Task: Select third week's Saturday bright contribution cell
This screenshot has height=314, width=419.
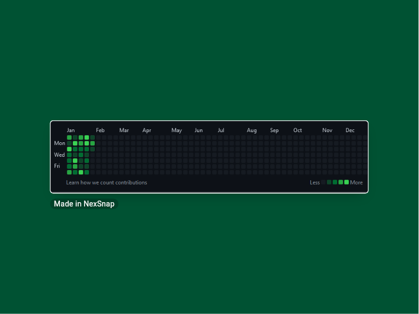Action: pos(81,172)
